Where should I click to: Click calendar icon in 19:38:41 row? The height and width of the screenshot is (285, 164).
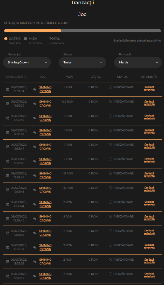[x=8, y=204]
